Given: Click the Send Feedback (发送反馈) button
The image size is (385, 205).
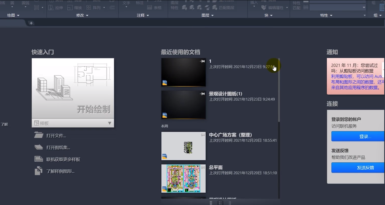Looking at the screenshot, I should (358, 168).
